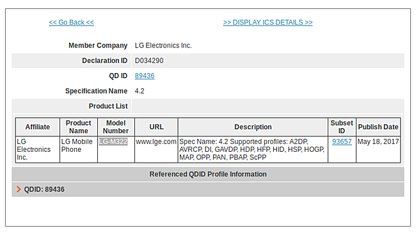Click the Referenced QDID Profile Information header

point(208,174)
